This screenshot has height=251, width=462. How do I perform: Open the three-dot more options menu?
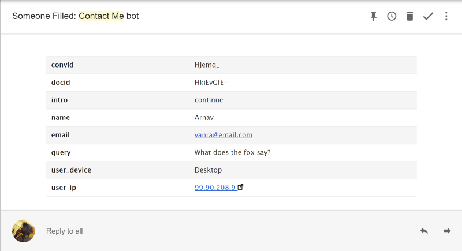[446, 16]
